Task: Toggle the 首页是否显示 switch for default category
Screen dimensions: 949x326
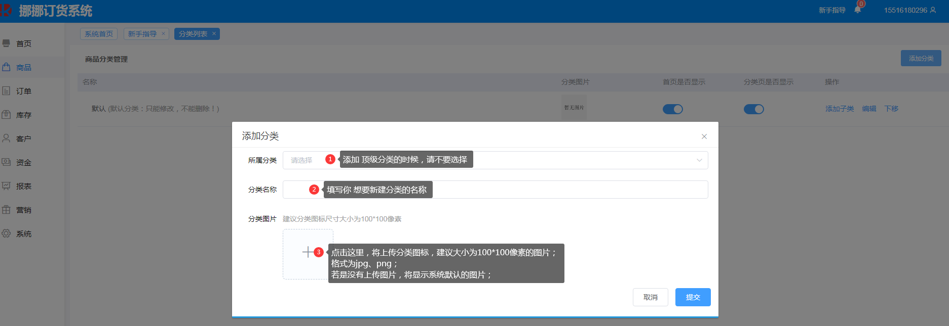Action: 672,109
